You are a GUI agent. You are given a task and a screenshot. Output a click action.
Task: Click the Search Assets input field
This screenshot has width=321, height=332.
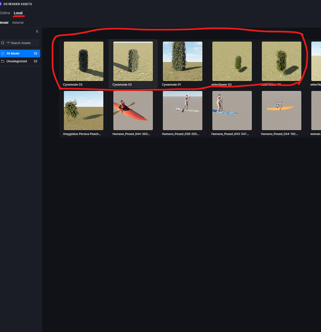click(x=19, y=43)
